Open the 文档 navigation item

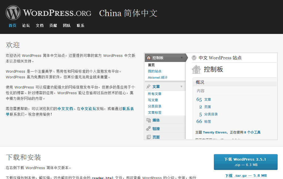(40, 25)
